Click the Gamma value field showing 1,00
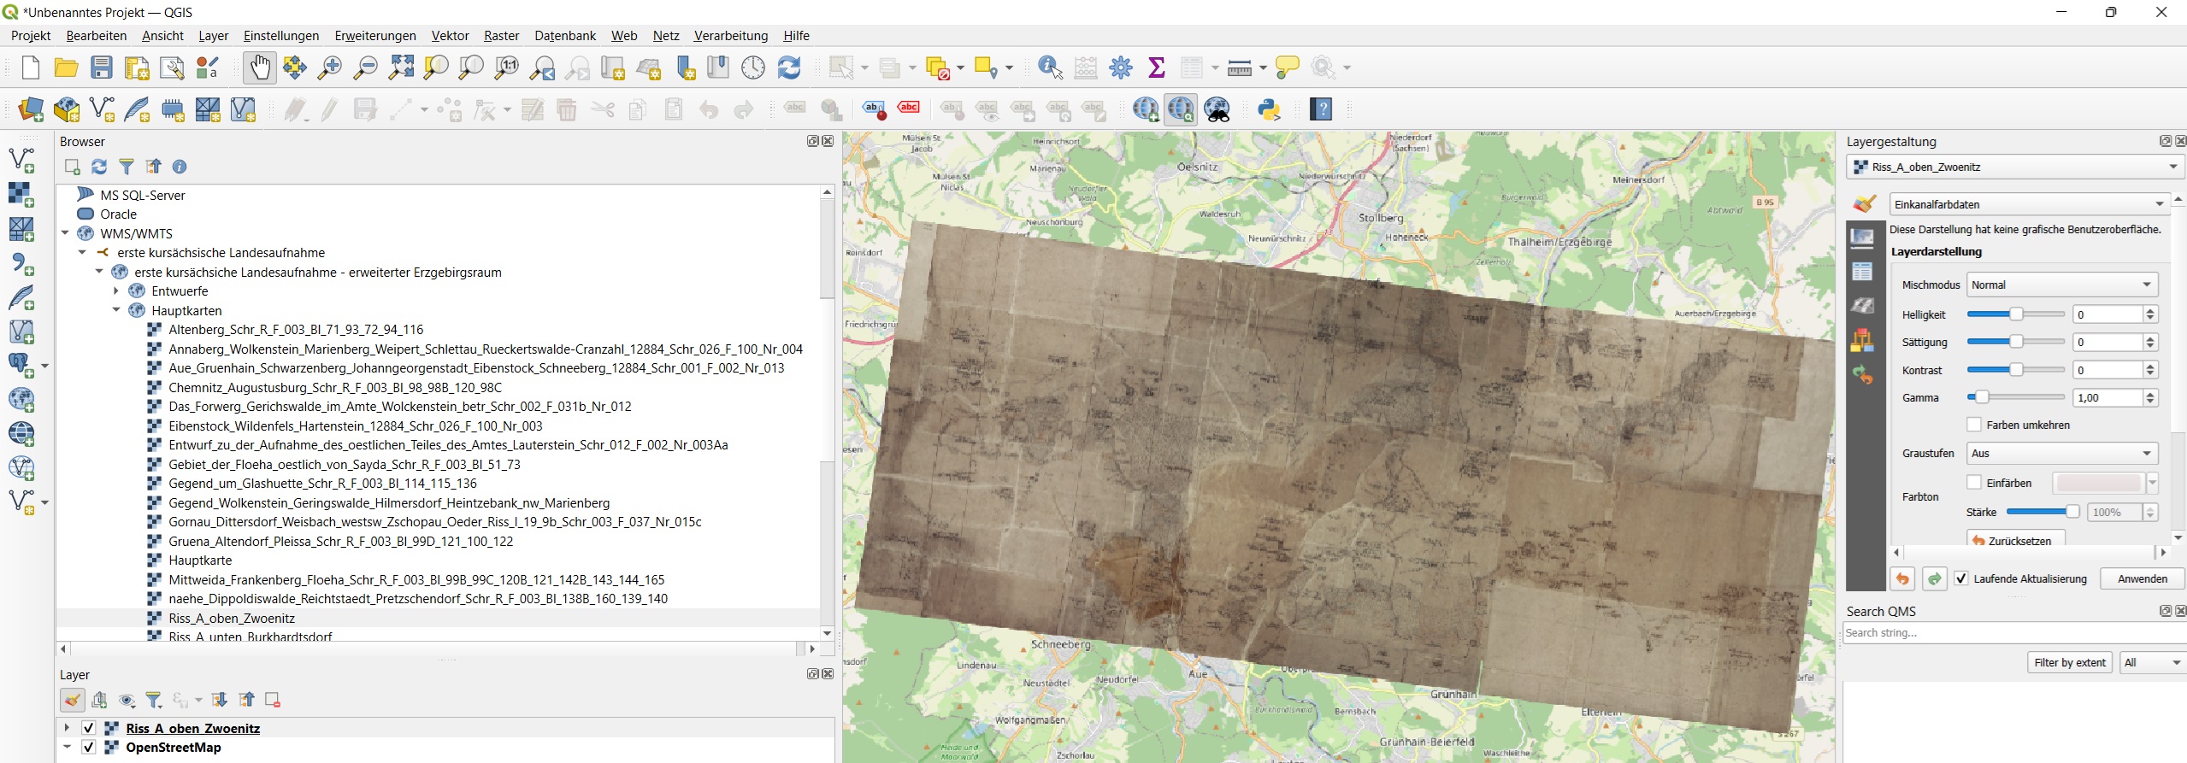This screenshot has width=2187, height=763. click(x=2107, y=397)
